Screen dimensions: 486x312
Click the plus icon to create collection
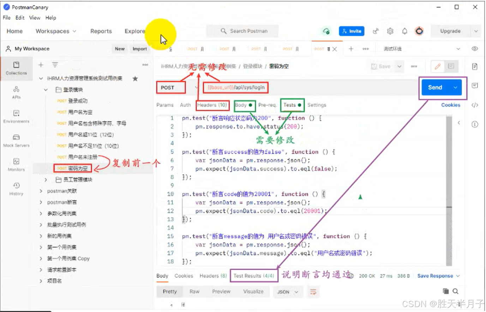tap(41, 65)
